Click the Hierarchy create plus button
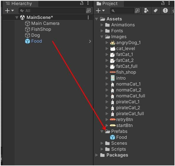 pyautogui.click(x=7, y=11)
